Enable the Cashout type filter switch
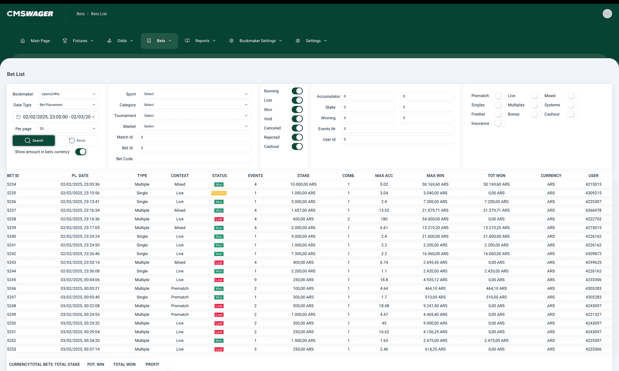The image size is (619, 371). pos(573,114)
